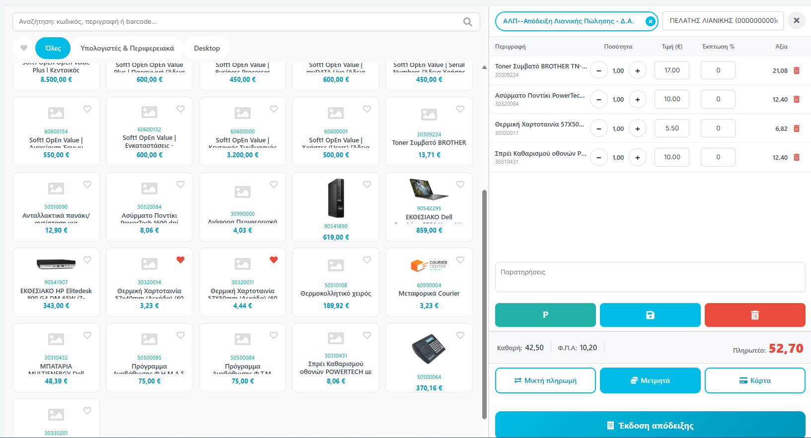Viewport: 811px width, 438px height.
Task: Select the Υπολογιστές & Περιφερειακά category
Action: coord(127,48)
